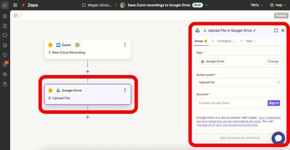Open the sidebar icon with the red 2 badge
Image resolution: width=290 pixels, height=150 pixels.
coord(5,64)
